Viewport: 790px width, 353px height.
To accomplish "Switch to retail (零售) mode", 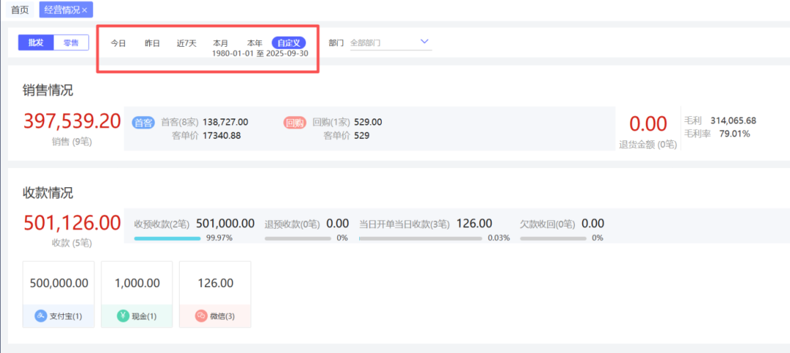I will (x=71, y=43).
